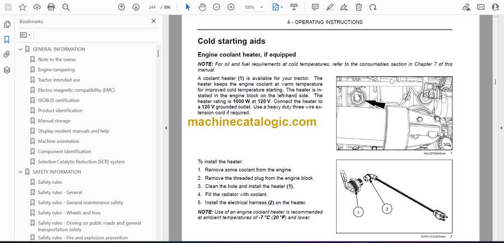Open the Product identification bookmark

click(x=60, y=111)
